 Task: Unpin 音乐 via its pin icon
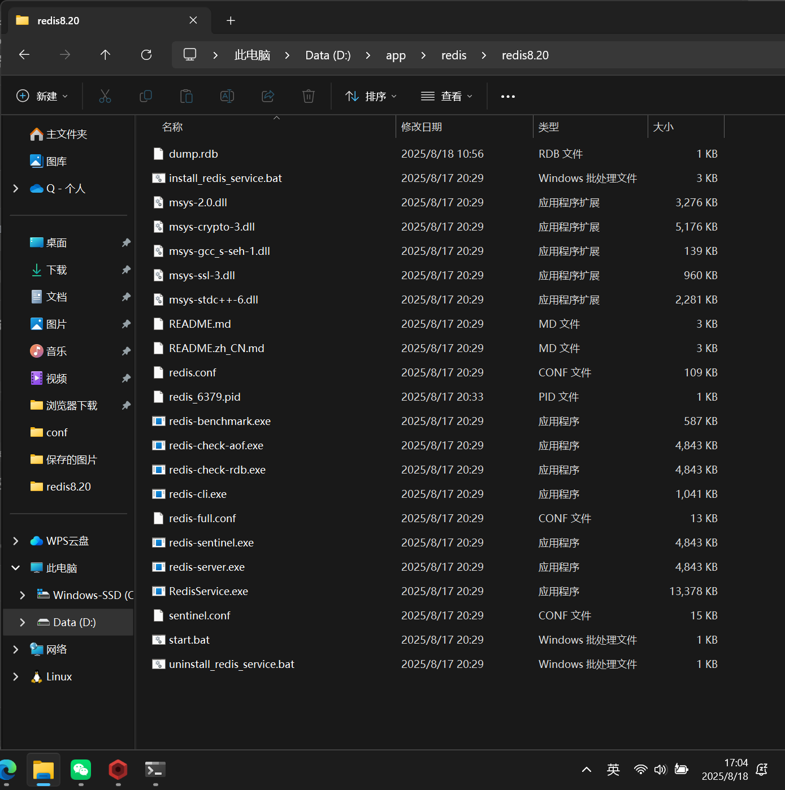click(126, 351)
